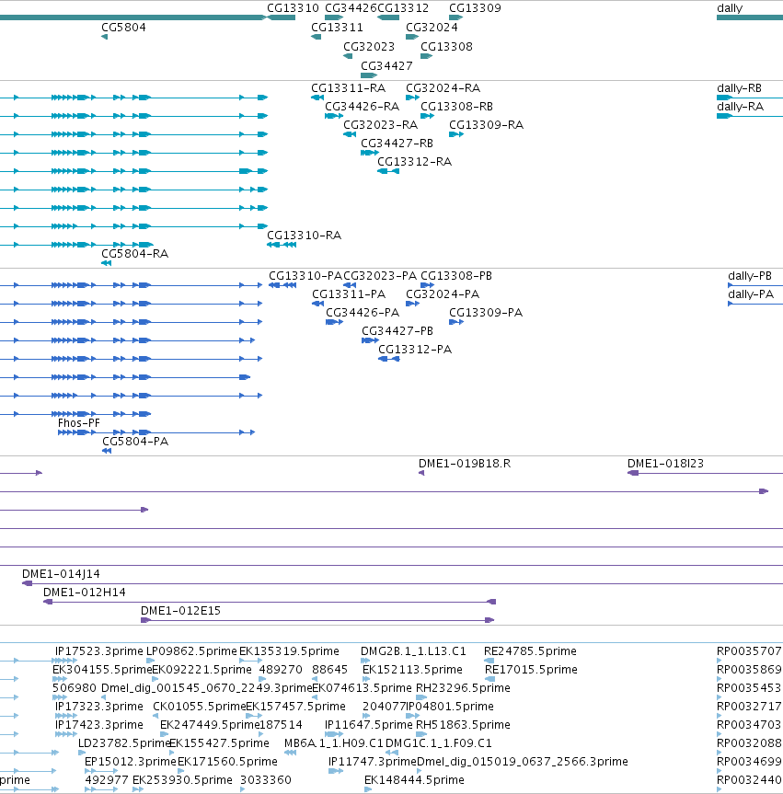This screenshot has width=783, height=794.
Task: Select the RE17015.5prime EST label
Action: pos(531,670)
